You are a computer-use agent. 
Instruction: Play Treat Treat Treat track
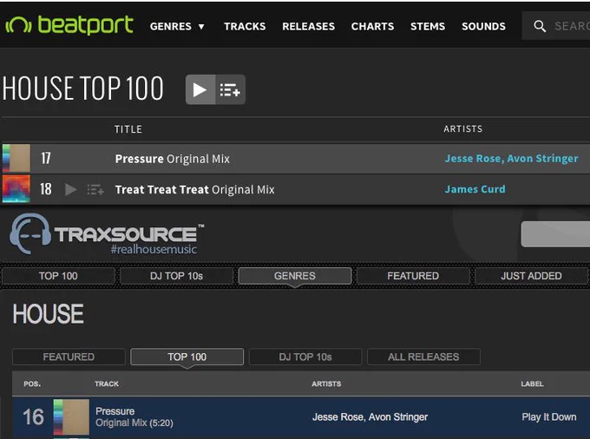[71, 190]
